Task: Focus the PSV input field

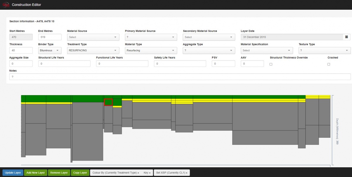Action: coord(223,64)
